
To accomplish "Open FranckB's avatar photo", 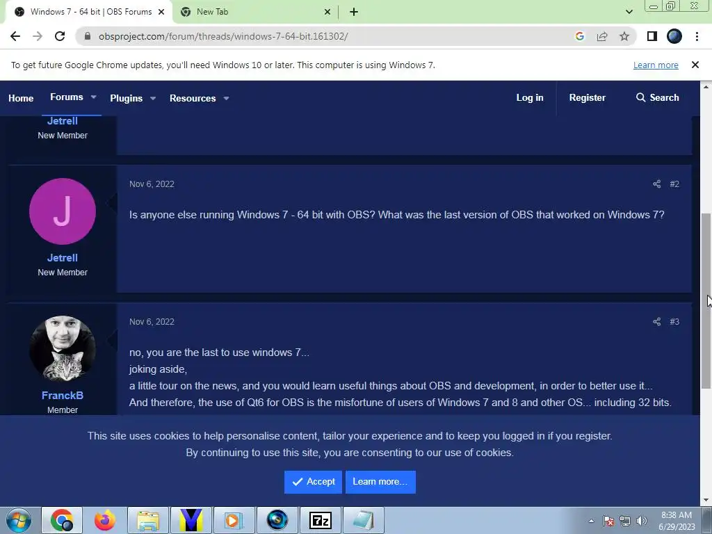I will (63, 349).
